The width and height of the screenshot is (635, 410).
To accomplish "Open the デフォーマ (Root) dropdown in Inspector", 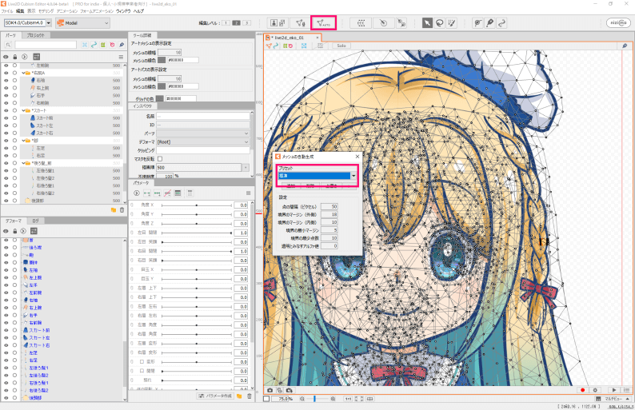I will (x=203, y=142).
